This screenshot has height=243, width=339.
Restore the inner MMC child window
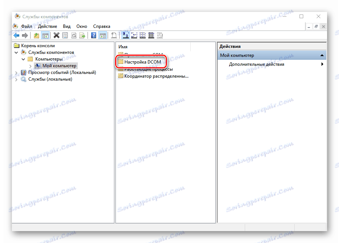[316, 26]
